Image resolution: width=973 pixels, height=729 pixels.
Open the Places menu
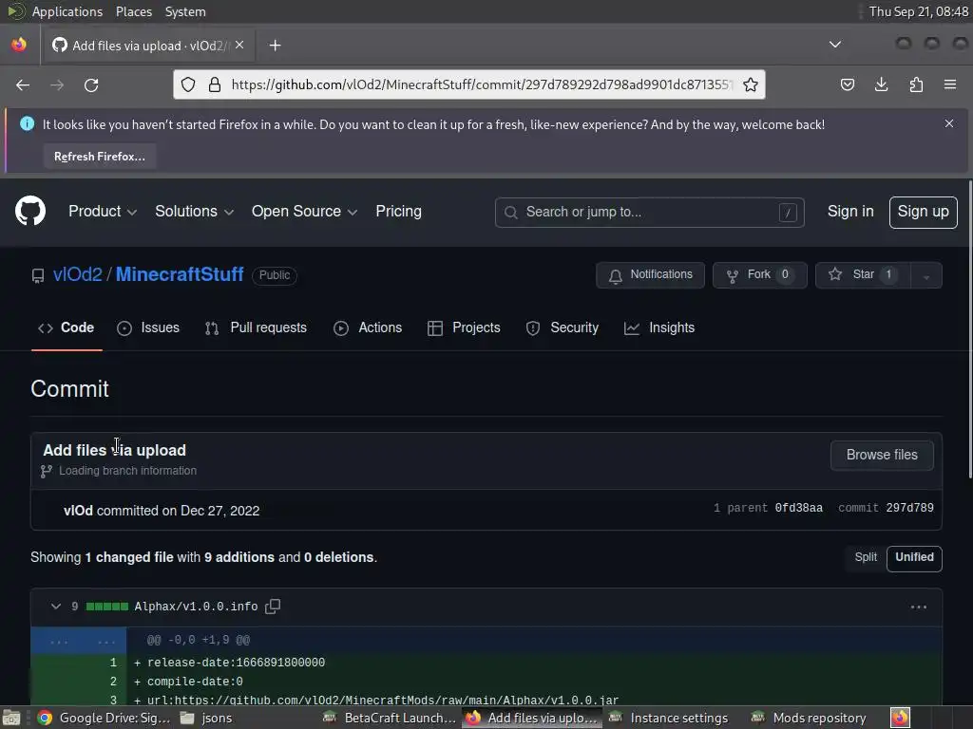[x=133, y=11]
